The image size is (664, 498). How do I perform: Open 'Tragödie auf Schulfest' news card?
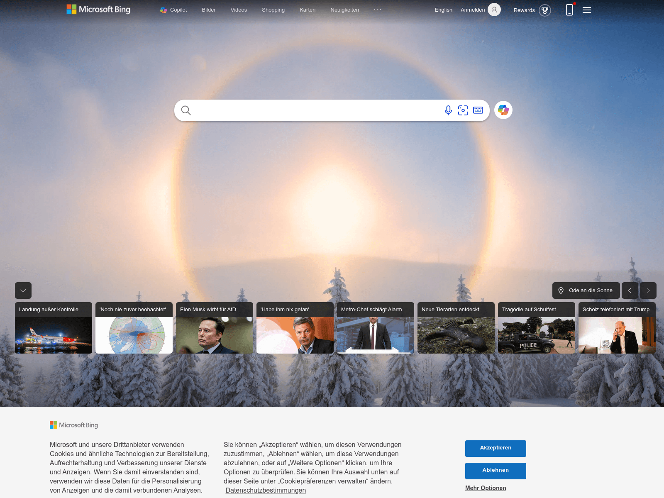tap(537, 328)
